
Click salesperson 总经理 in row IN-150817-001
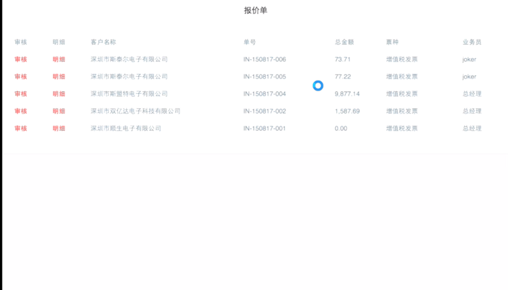click(472, 128)
